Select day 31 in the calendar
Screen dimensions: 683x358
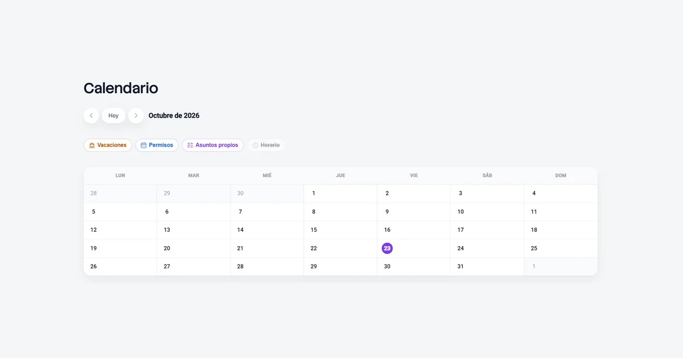click(x=487, y=267)
